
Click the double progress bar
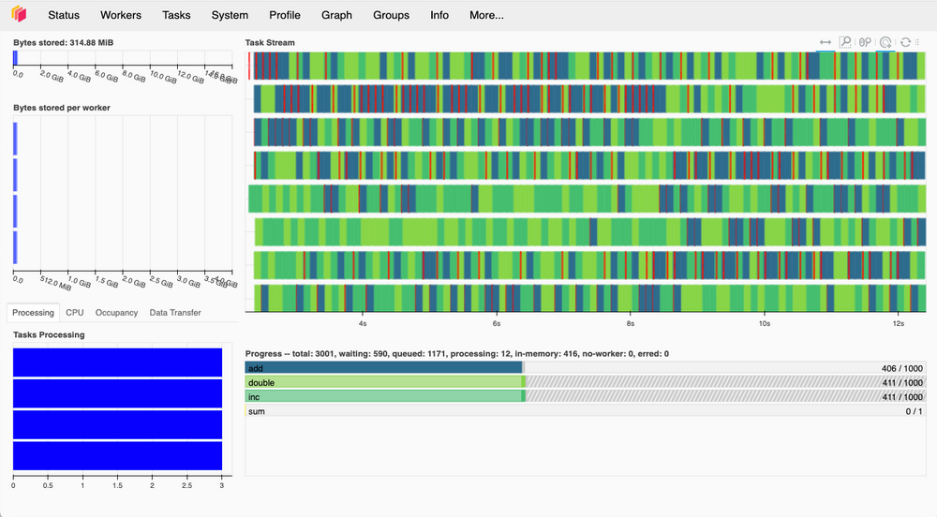[x=385, y=383]
